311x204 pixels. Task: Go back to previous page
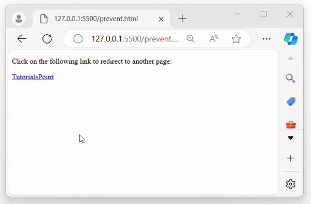22,39
